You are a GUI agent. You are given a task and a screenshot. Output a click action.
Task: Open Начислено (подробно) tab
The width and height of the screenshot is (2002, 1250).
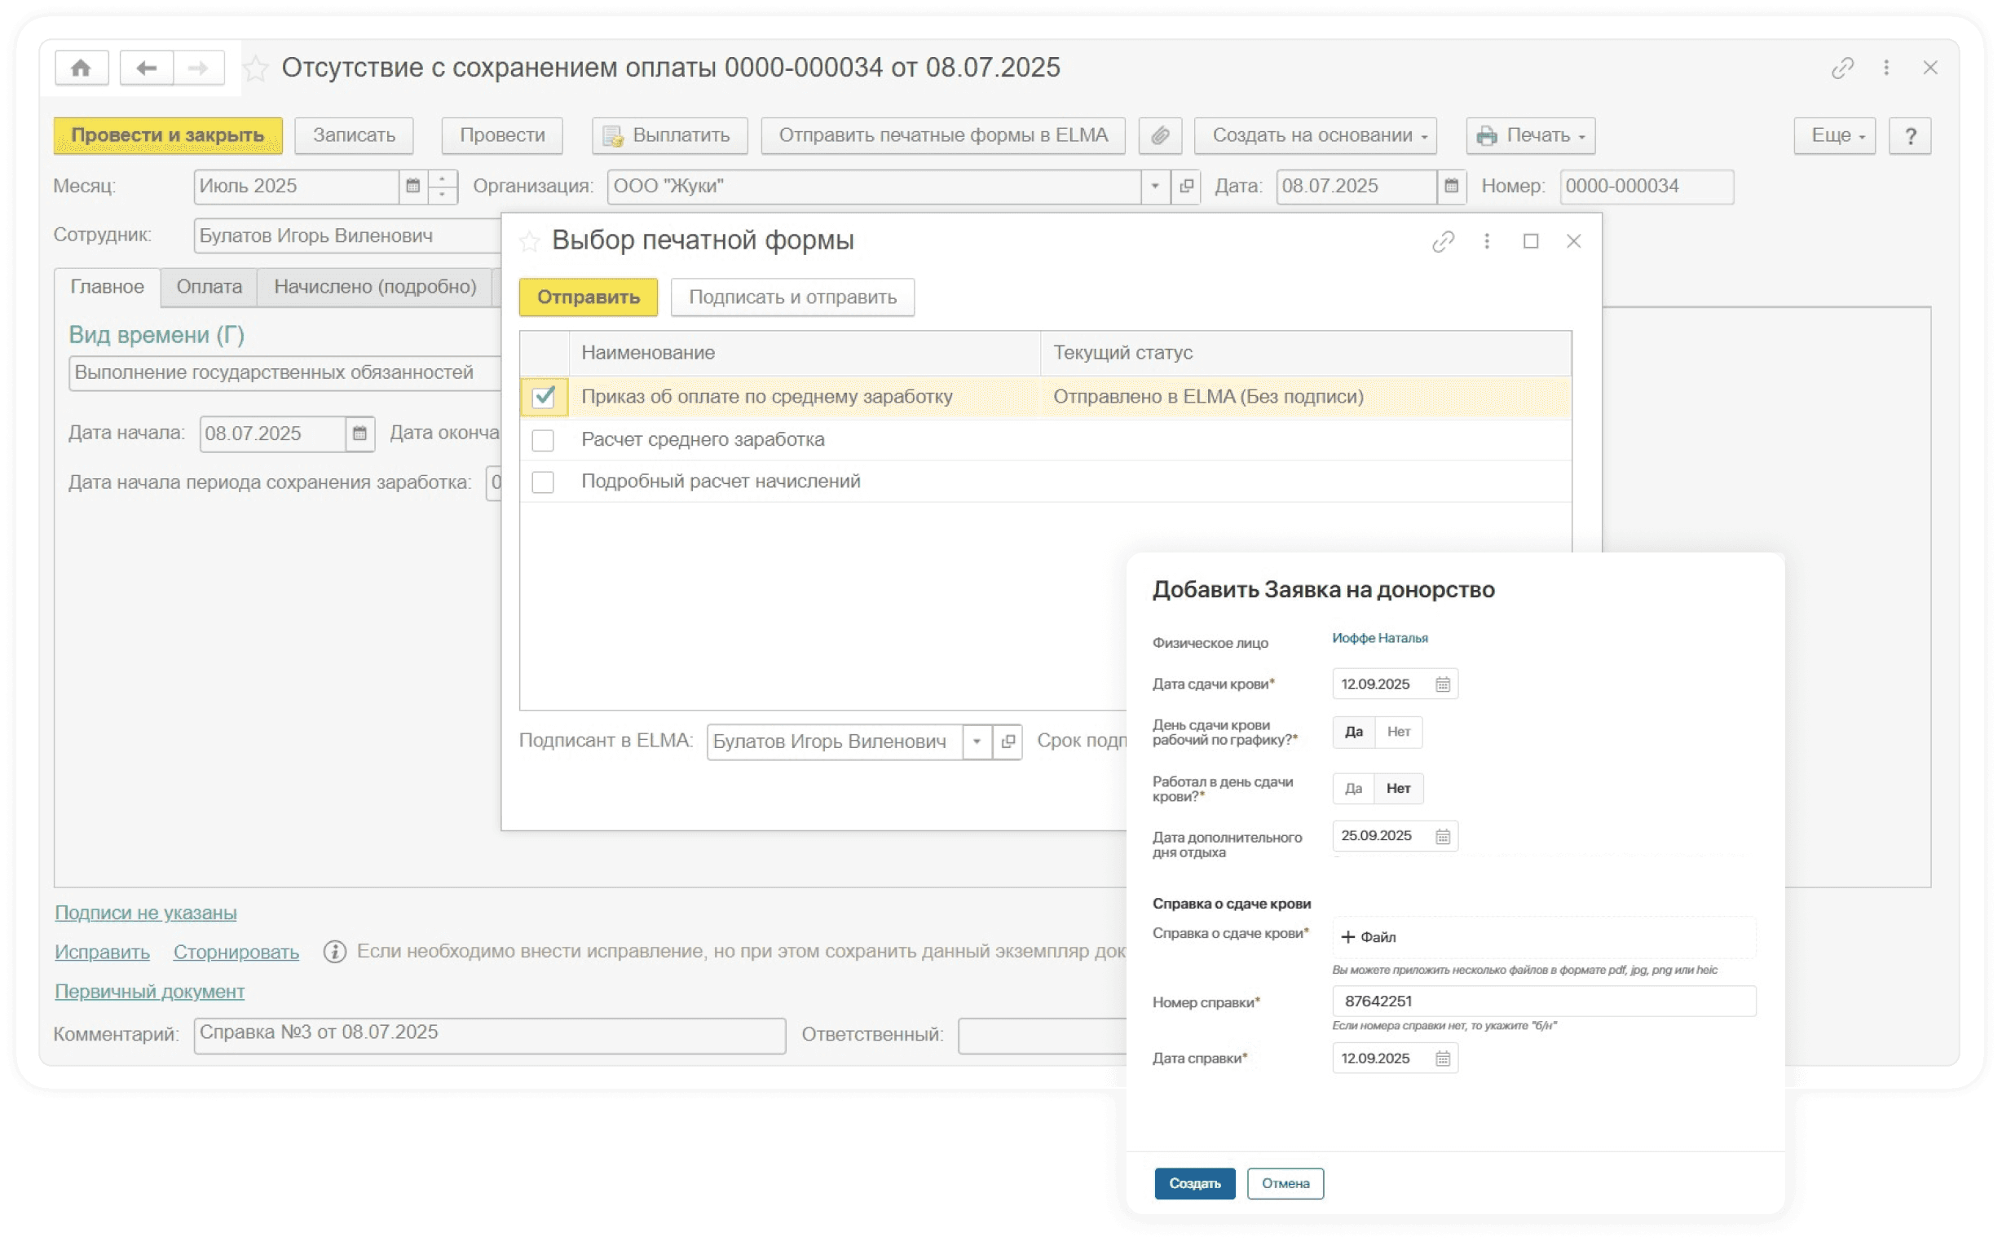tap(375, 287)
